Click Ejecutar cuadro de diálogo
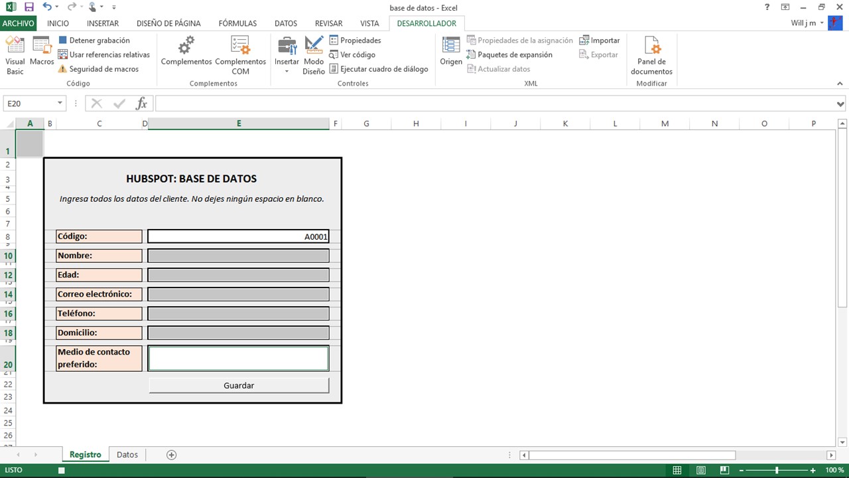849x478 pixels. tap(379, 69)
